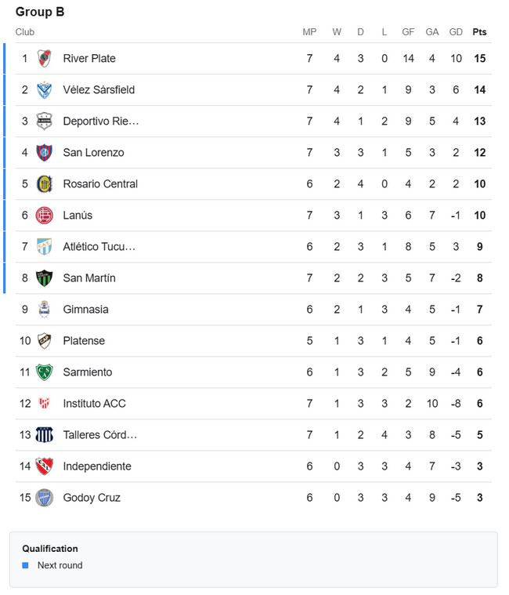Click the Rosario Central club crest
Image resolution: width=509 pixels, height=595 pixels.
pyautogui.click(x=45, y=184)
